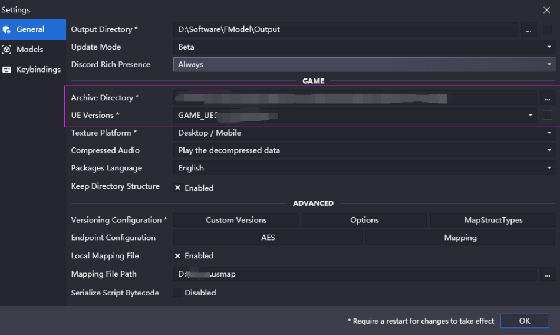Click OK to confirm settings
560x335 pixels.
pos(524,321)
